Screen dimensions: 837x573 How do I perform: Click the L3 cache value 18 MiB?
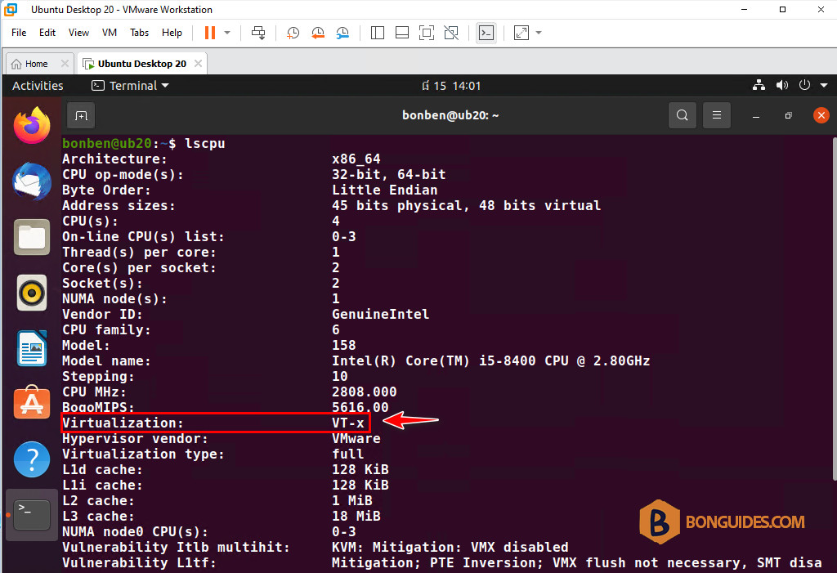coord(356,517)
